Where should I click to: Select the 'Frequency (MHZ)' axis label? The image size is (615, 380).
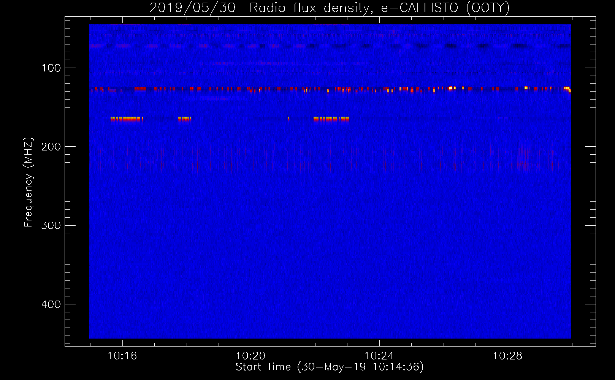pos(29,182)
